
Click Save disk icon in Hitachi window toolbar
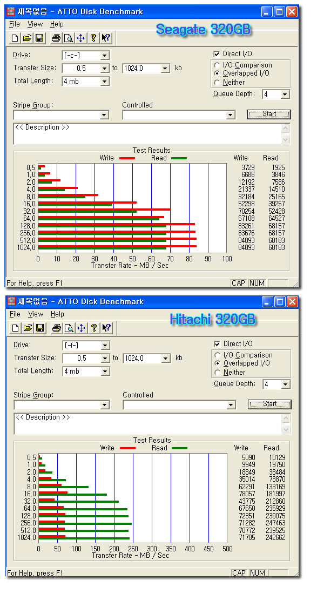(x=39, y=328)
